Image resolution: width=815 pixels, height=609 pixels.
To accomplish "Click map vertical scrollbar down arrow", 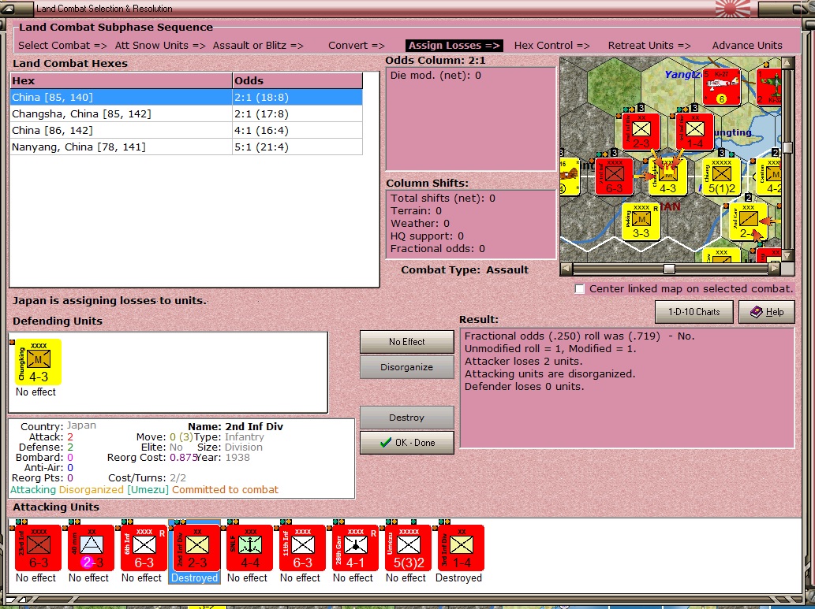I will [787, 255].
